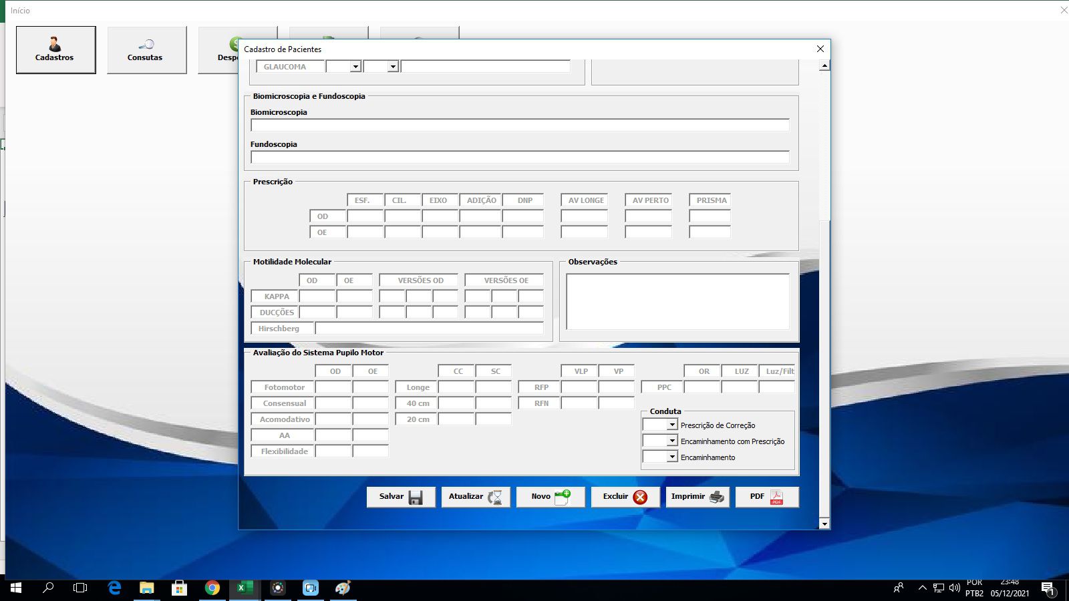The image size is (1069, 601).
Task: Open taskbar clock and date
Action: click(x=1010, y=588)
